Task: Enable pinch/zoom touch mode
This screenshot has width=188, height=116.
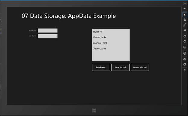Action: 185,25
